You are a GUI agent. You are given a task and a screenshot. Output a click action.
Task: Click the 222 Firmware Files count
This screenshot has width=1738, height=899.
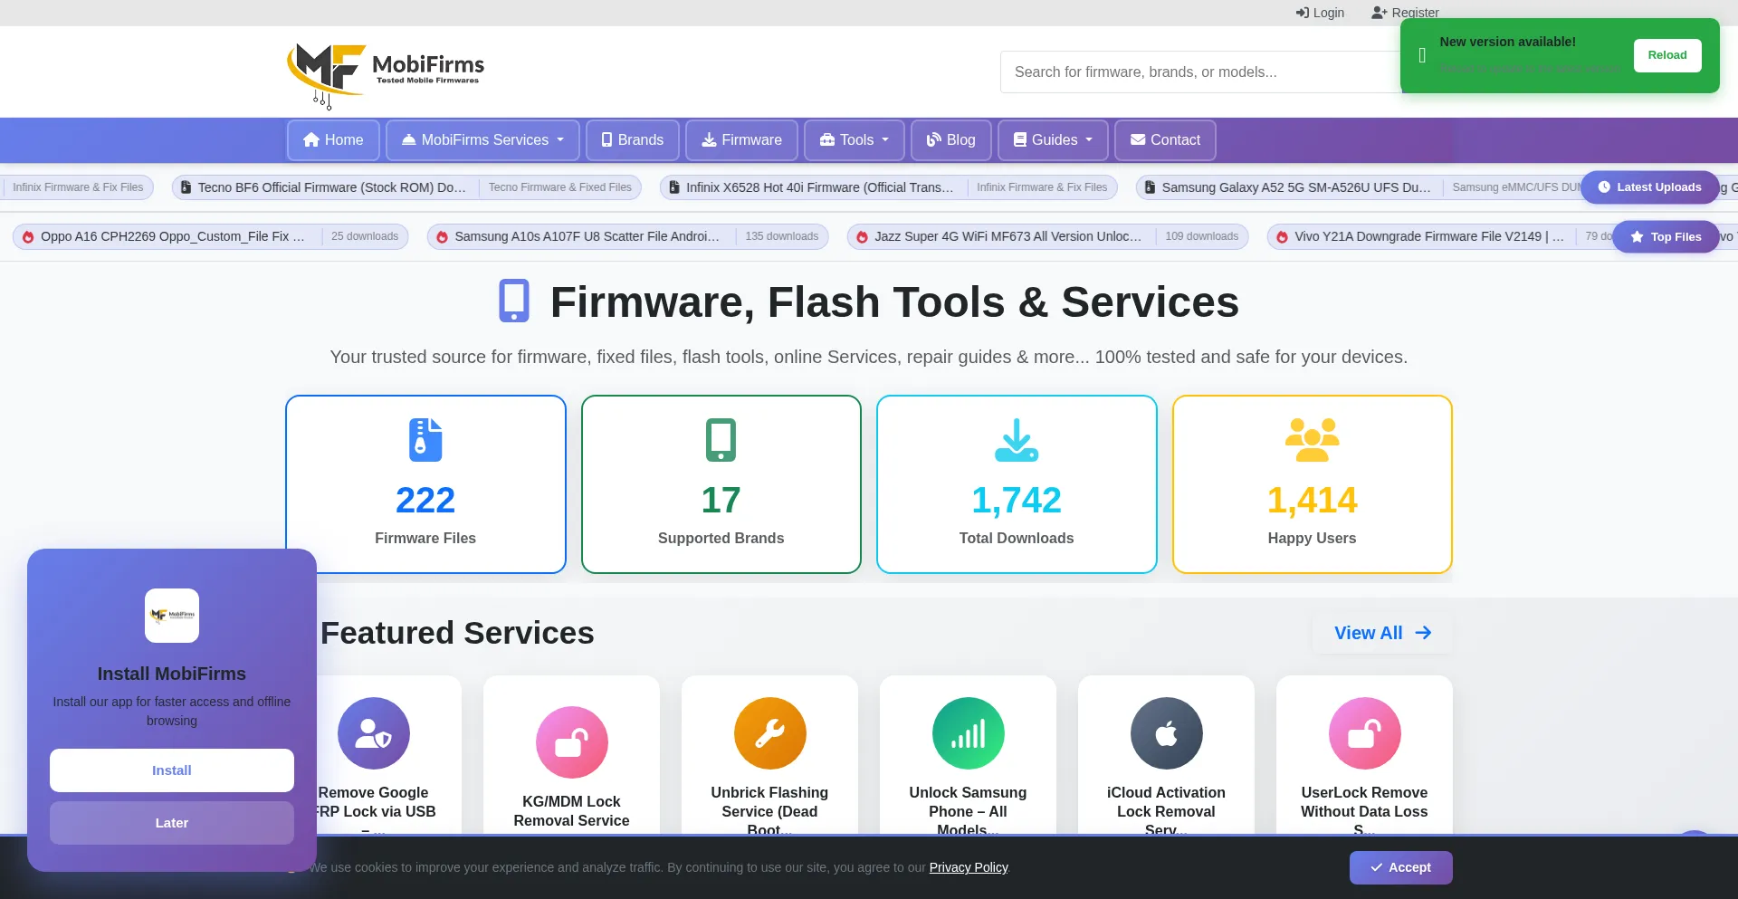point(425,500)
